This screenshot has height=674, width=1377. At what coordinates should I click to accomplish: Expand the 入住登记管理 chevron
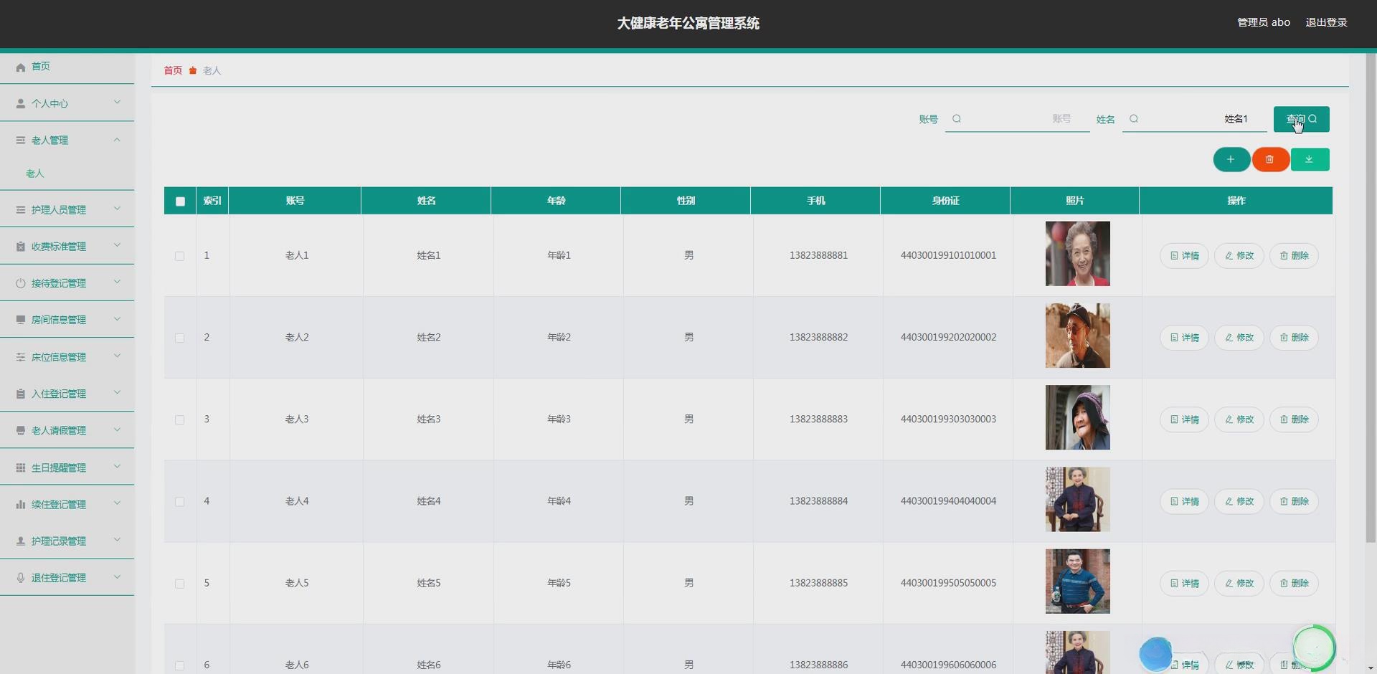click(x=117, y=392)
